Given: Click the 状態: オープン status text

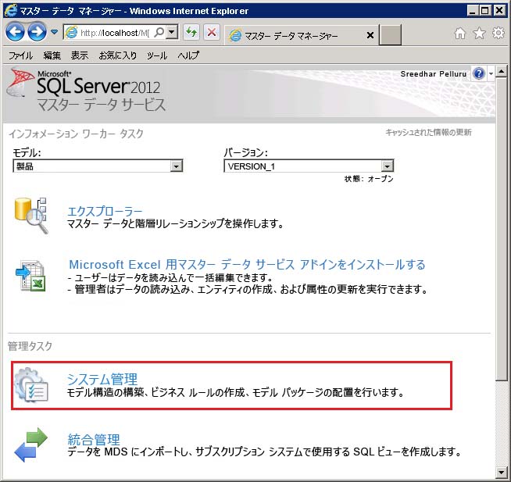Looking at the screenshot, I should click(369, 179).
